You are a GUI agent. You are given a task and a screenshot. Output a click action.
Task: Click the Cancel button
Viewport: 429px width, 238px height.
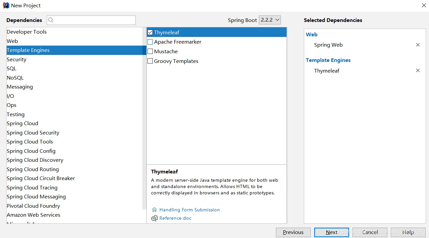(x=370, y=232)
